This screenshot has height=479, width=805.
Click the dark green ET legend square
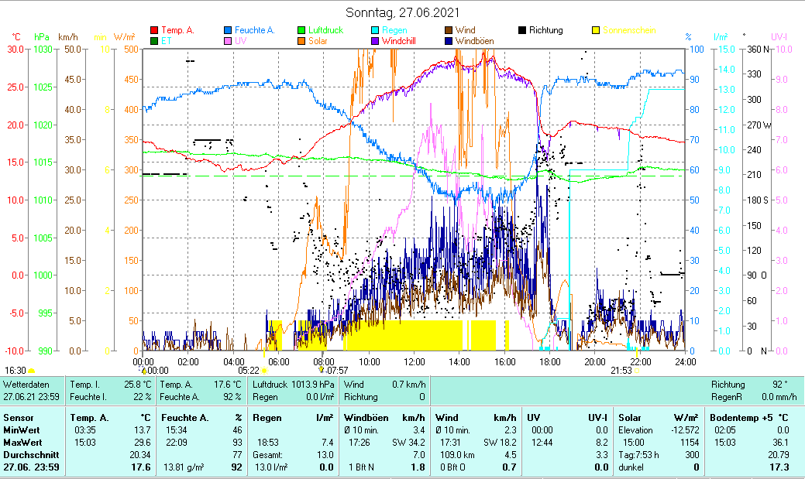click(x=154, y=41)
